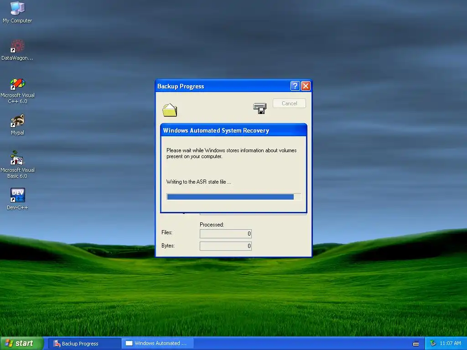
Task: Click the keyboard icon in taskbar
Action: [x=416, y=344]
